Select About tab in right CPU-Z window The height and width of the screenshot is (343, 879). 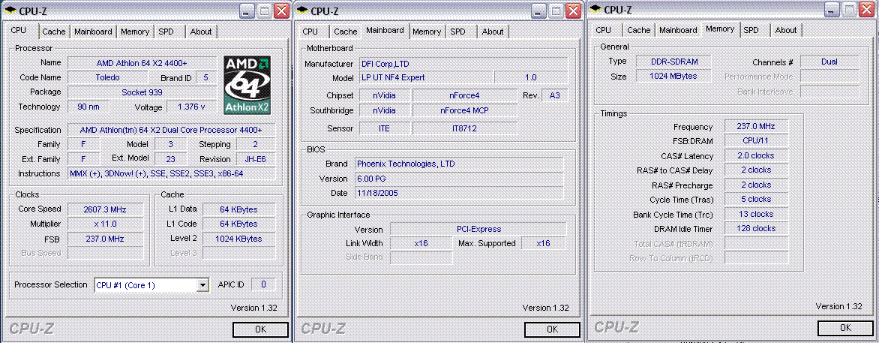click(785, 30)
